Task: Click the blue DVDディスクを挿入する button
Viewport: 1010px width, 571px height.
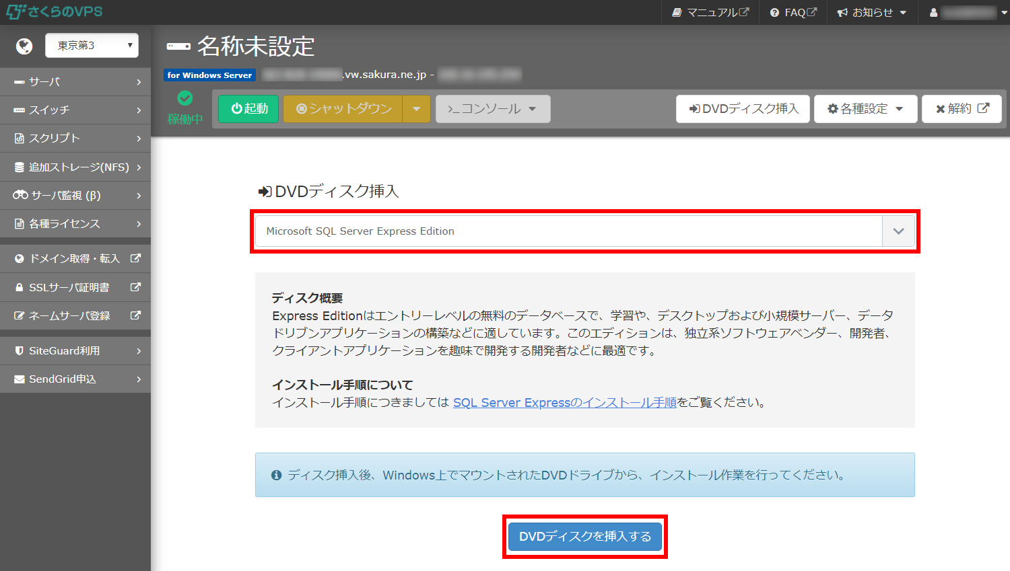Action: point(585,536)
